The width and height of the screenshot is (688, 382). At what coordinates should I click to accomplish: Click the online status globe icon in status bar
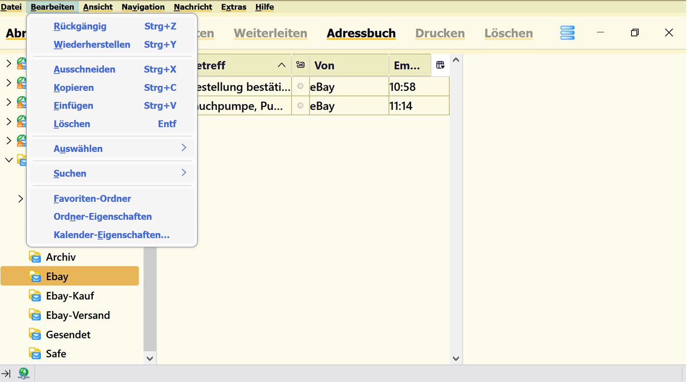click(23, 373)
